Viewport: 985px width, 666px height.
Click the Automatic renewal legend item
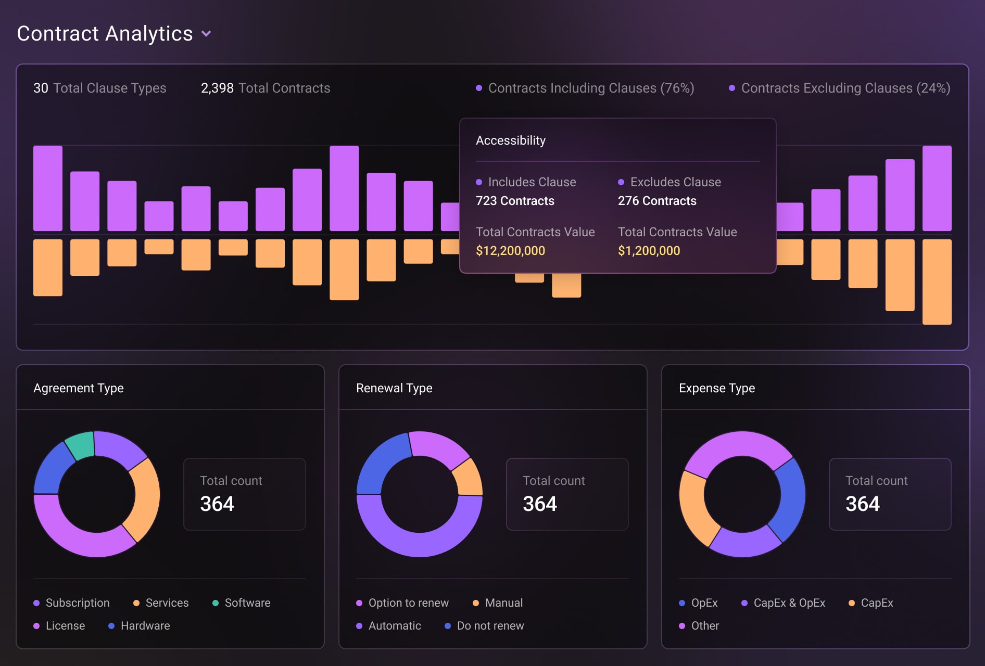click(x=388, y=625)
